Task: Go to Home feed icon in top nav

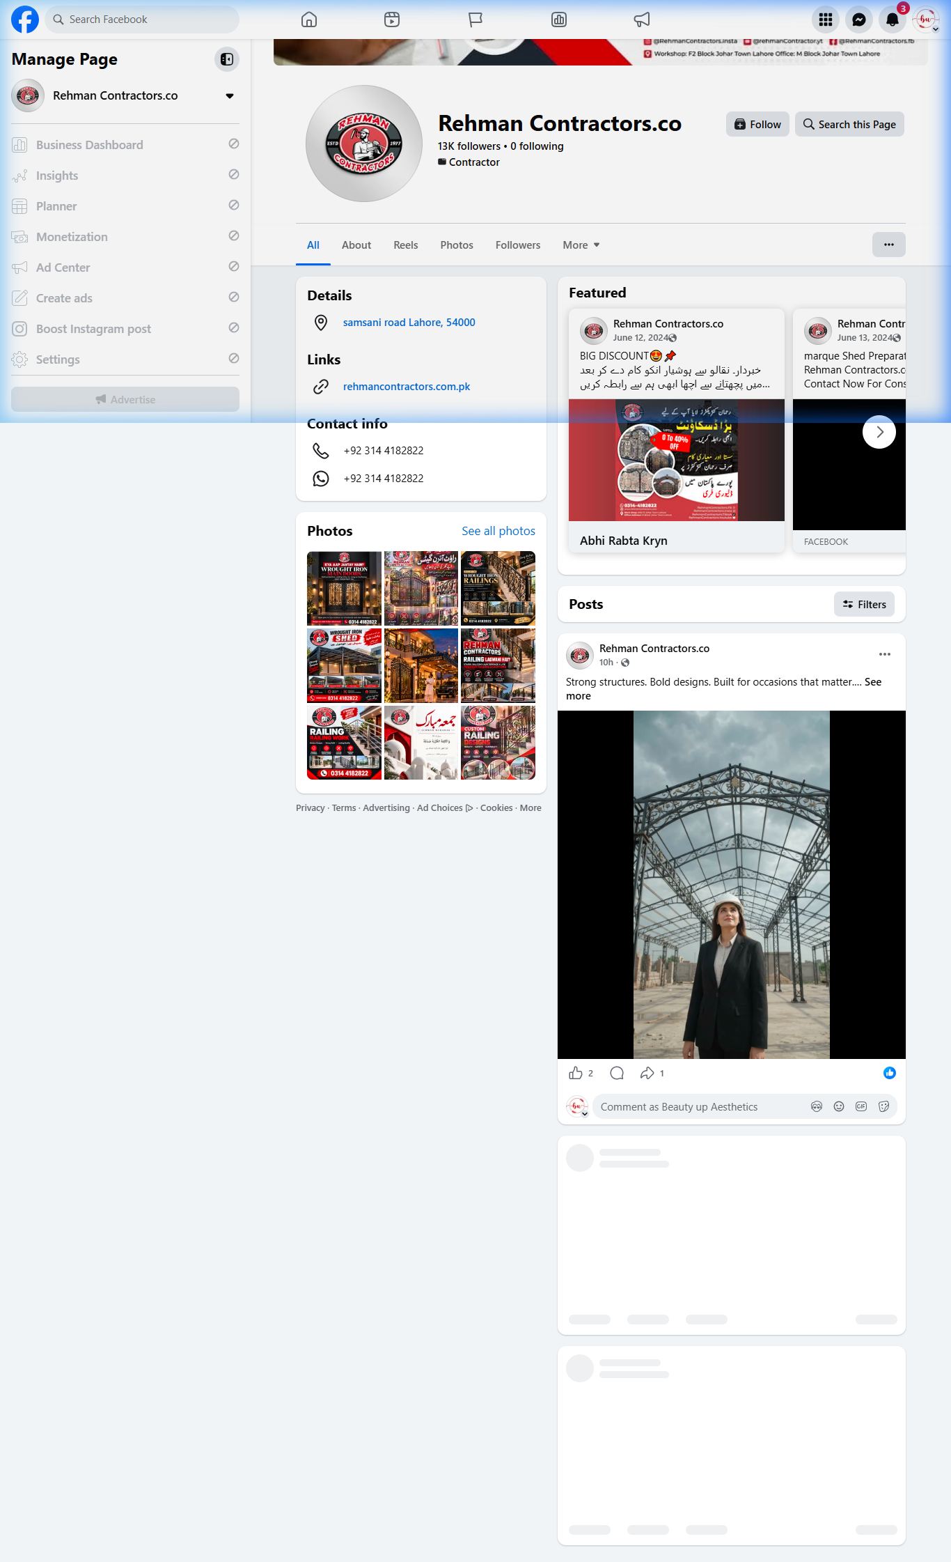Action: [309, 20]
